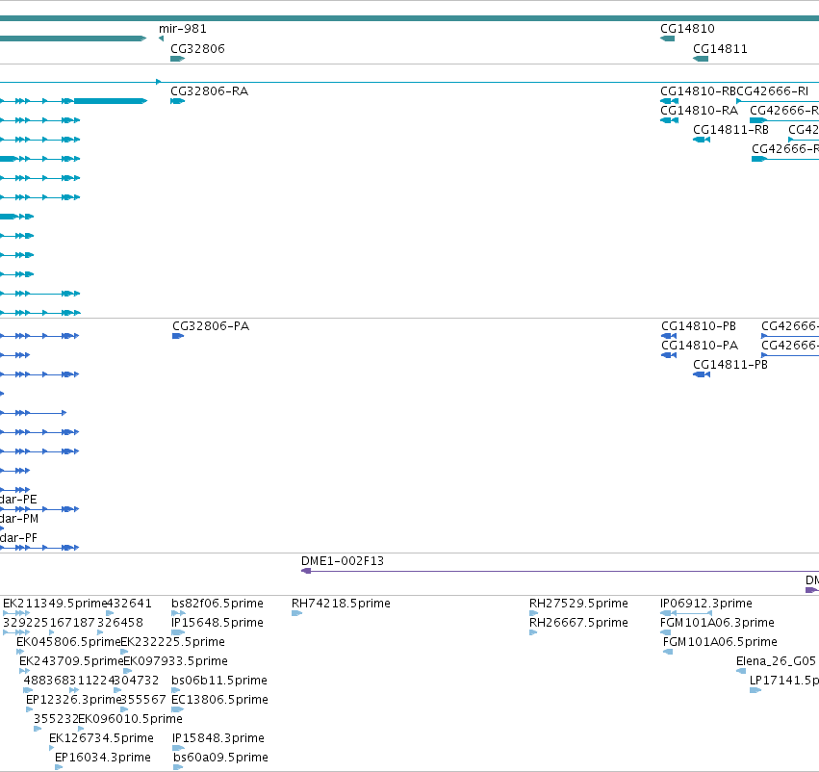This screenshot has height=772, width=819.
Task: Click the DME1-002F13 clone label
Action: click(x=343, y=561)
